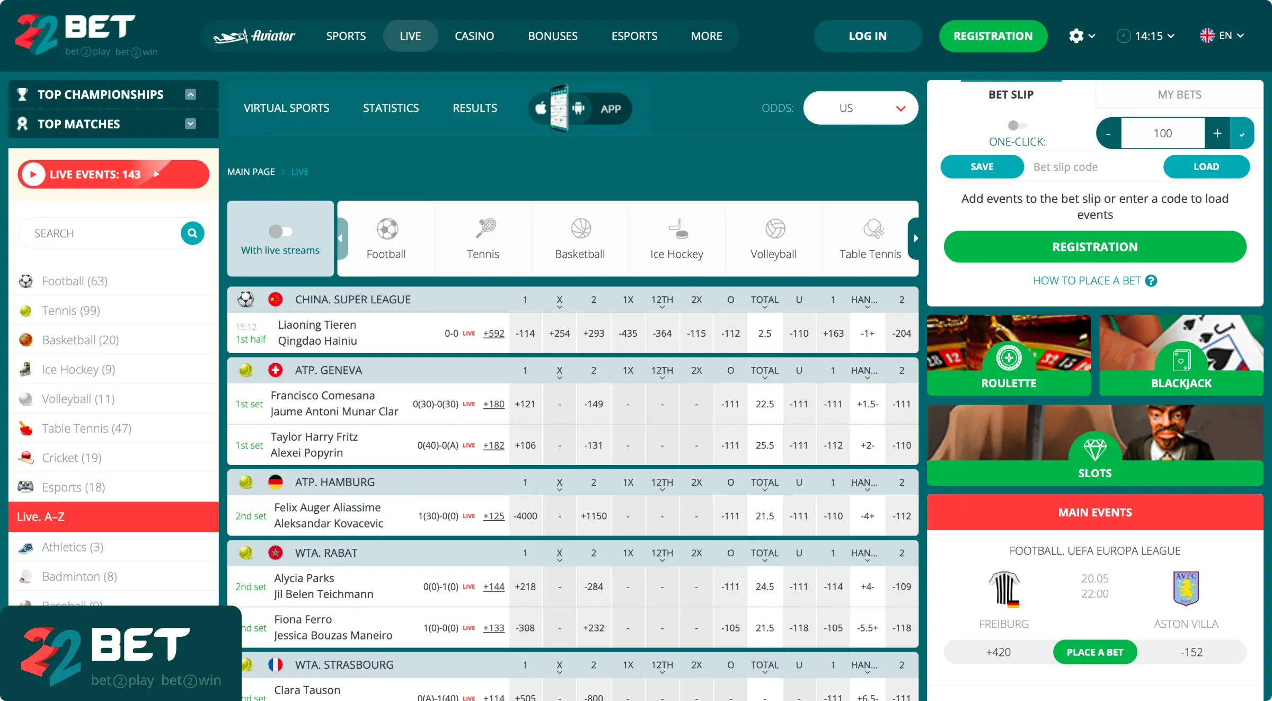Click bet slip SAVE button
The image size is (1272, 701).
982,167
